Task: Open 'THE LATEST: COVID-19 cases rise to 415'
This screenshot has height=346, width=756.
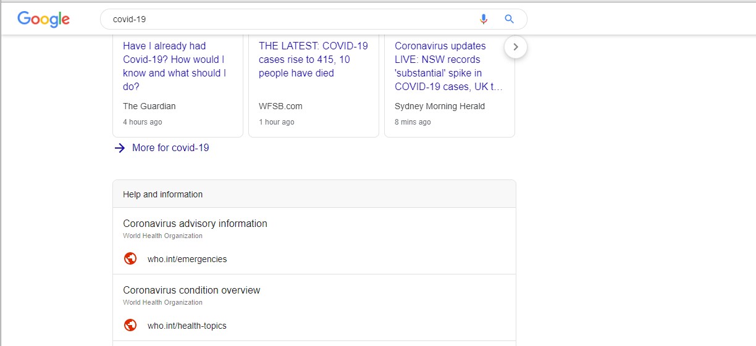Action: tap(313, 59)
